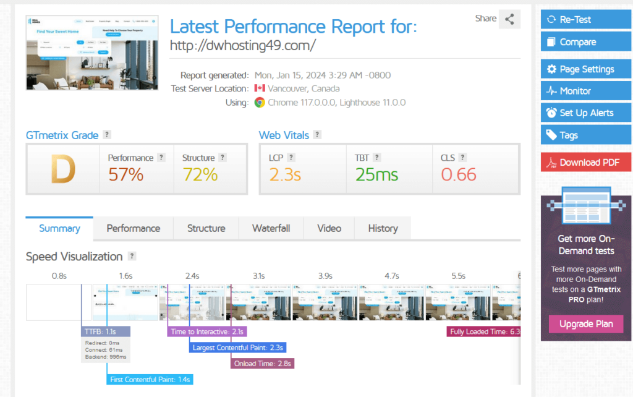Click the Share icon near the report title
Viewport: 633px width, 397px height.
coord(509,19)
